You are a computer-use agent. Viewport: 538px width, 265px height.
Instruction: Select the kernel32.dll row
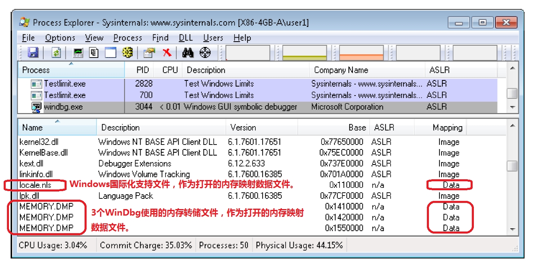click(261, 142)
